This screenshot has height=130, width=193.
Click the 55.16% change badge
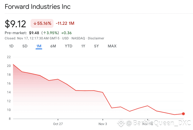[x=42, y=23]
